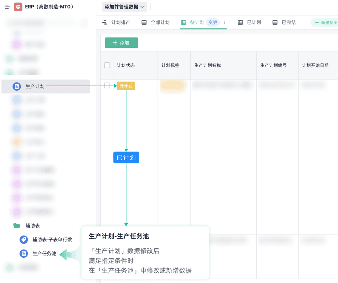Click the 生产计划名称 column header
This screenshot has width=338, height=283.
[207, 65]
